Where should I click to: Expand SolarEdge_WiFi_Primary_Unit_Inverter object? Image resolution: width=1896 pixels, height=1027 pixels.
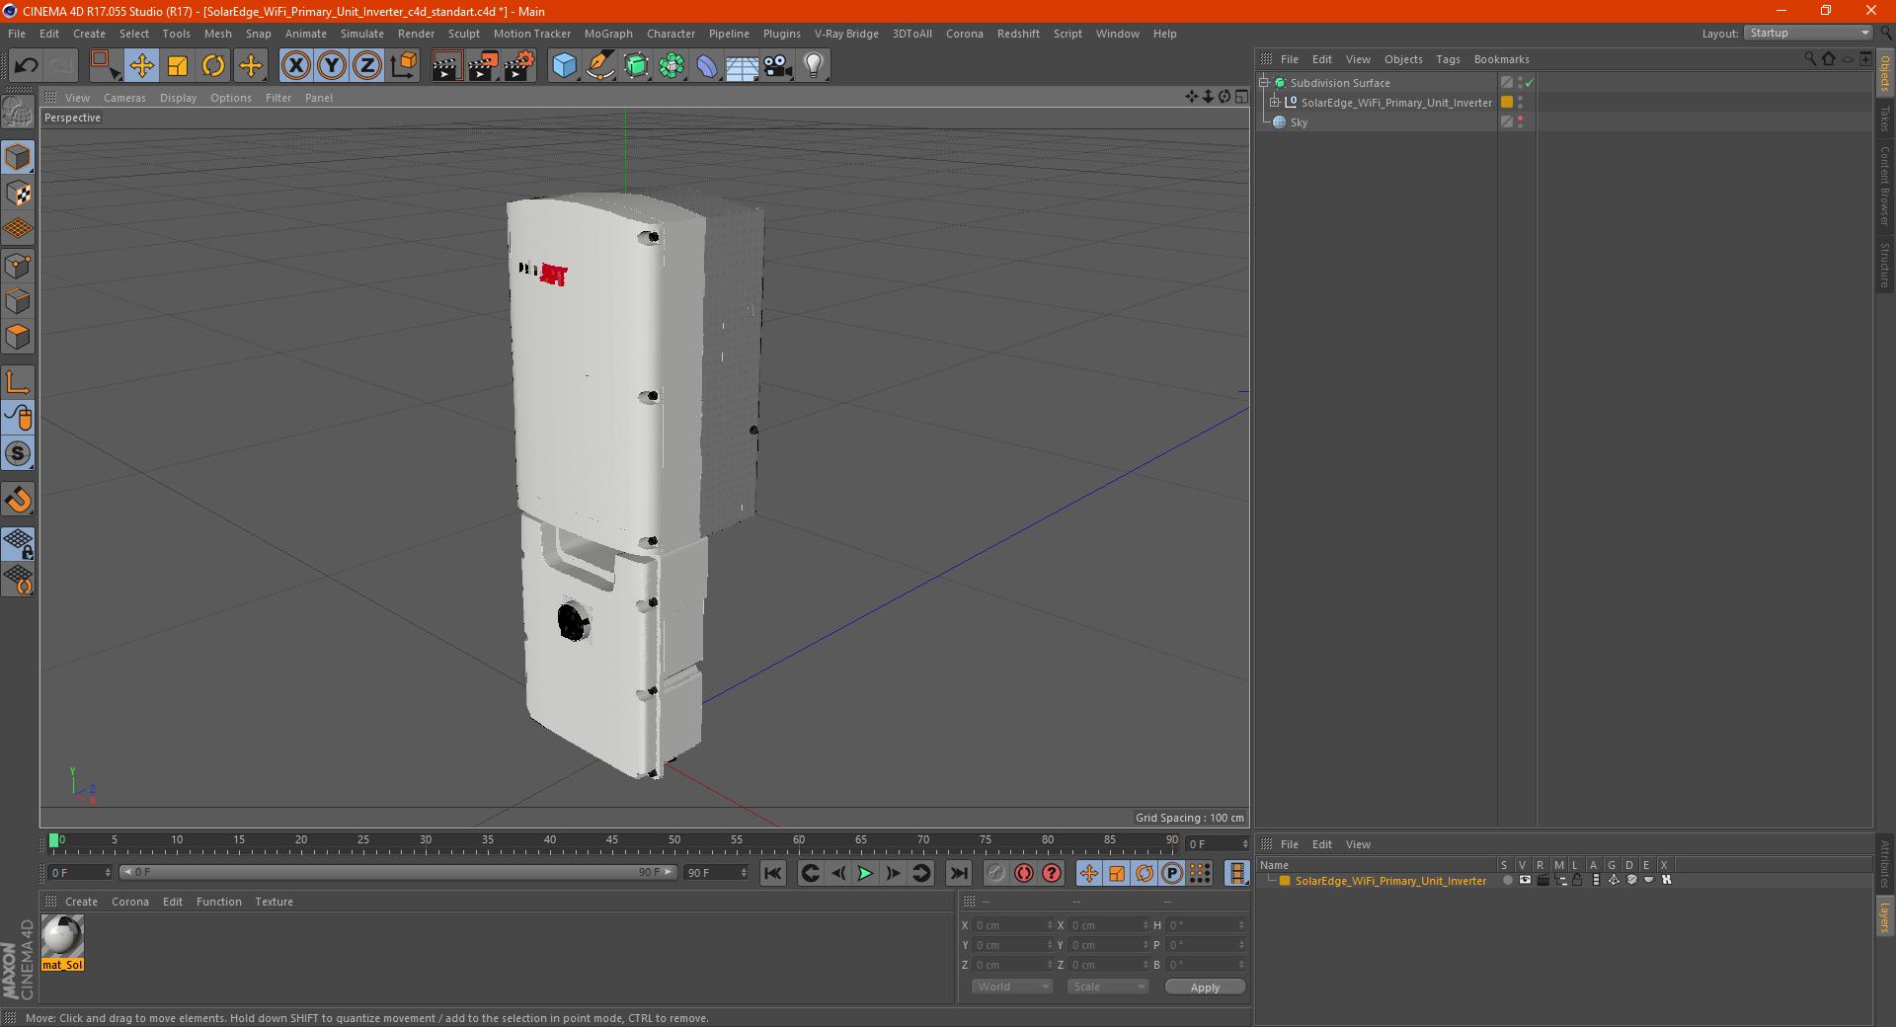click(1275, 103)
